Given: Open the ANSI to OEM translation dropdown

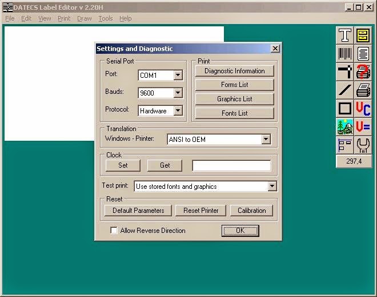Looking at the screenshot, I should pos(266,139).
